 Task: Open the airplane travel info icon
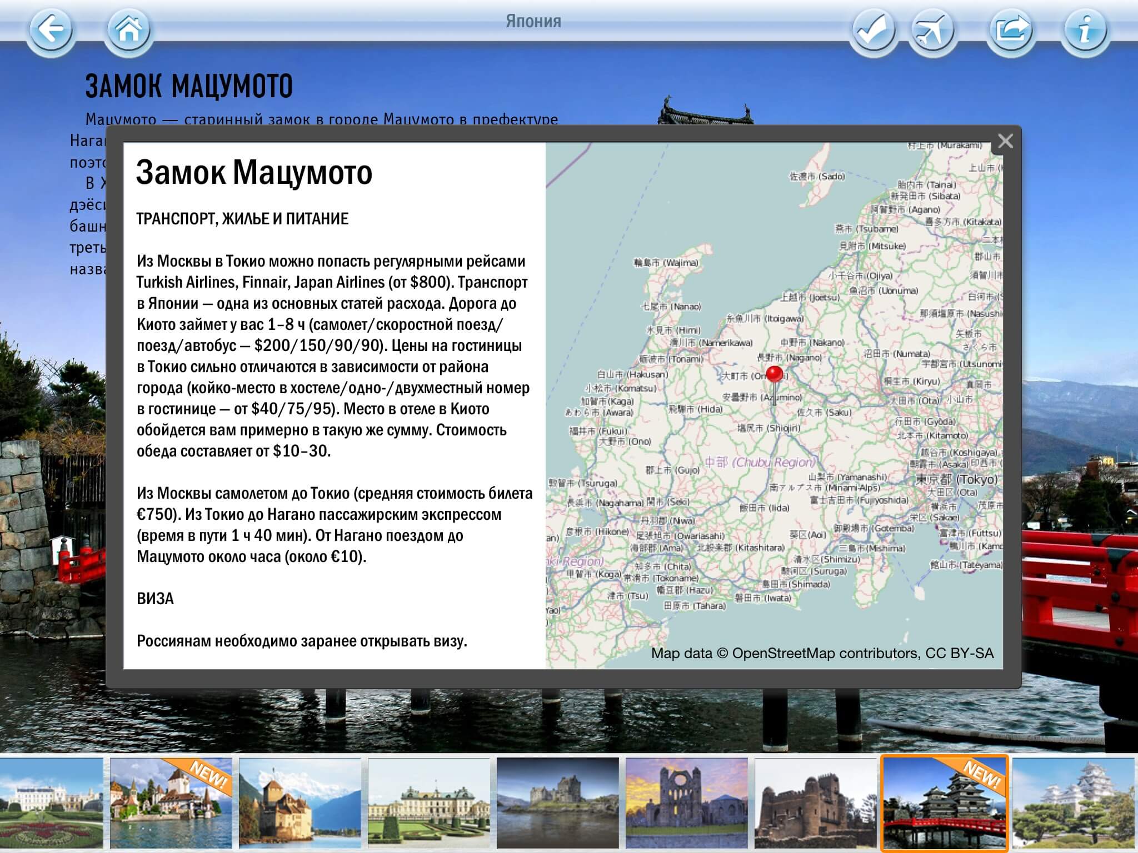tap(932, 30)
